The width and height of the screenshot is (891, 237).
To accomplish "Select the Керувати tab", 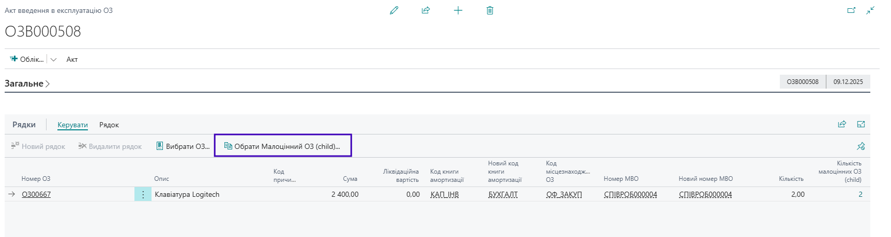I will point(72,125).
